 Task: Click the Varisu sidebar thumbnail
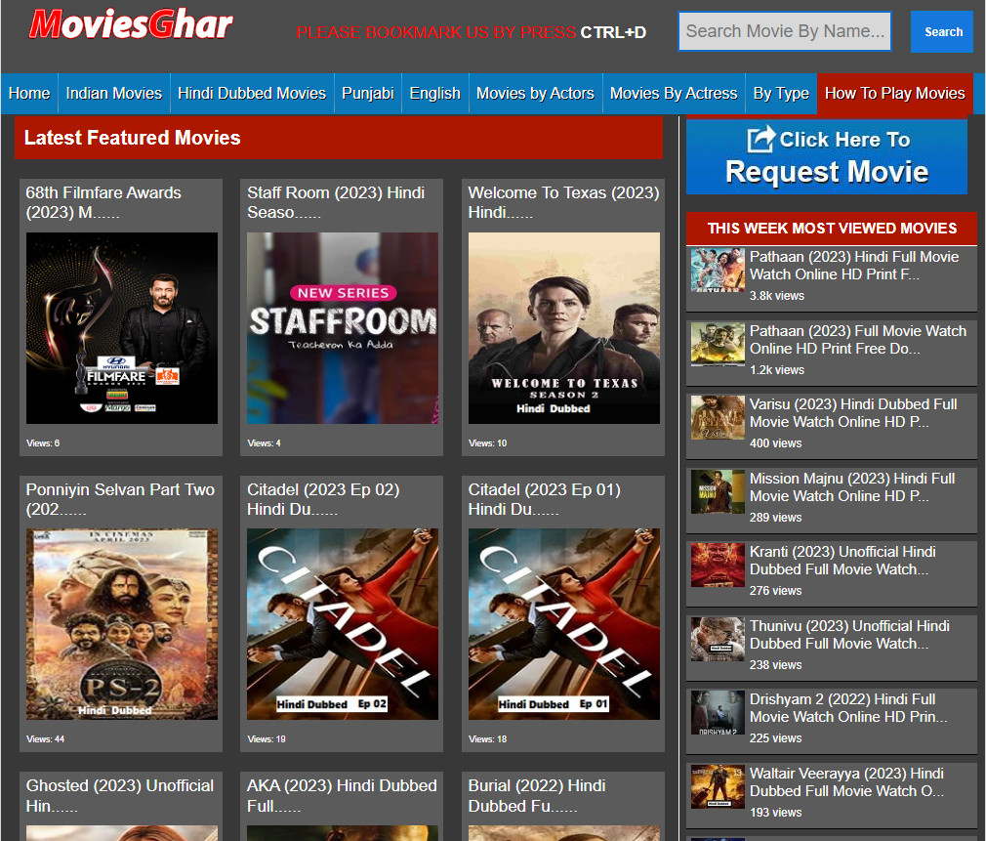click(718, 417)
